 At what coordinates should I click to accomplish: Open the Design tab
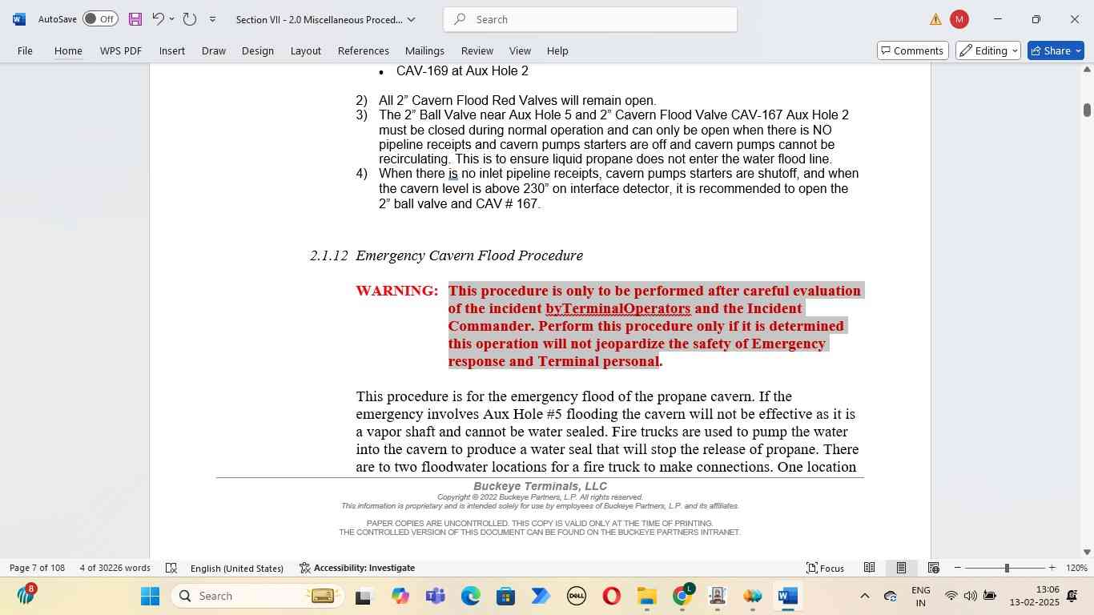click(258, 50)
